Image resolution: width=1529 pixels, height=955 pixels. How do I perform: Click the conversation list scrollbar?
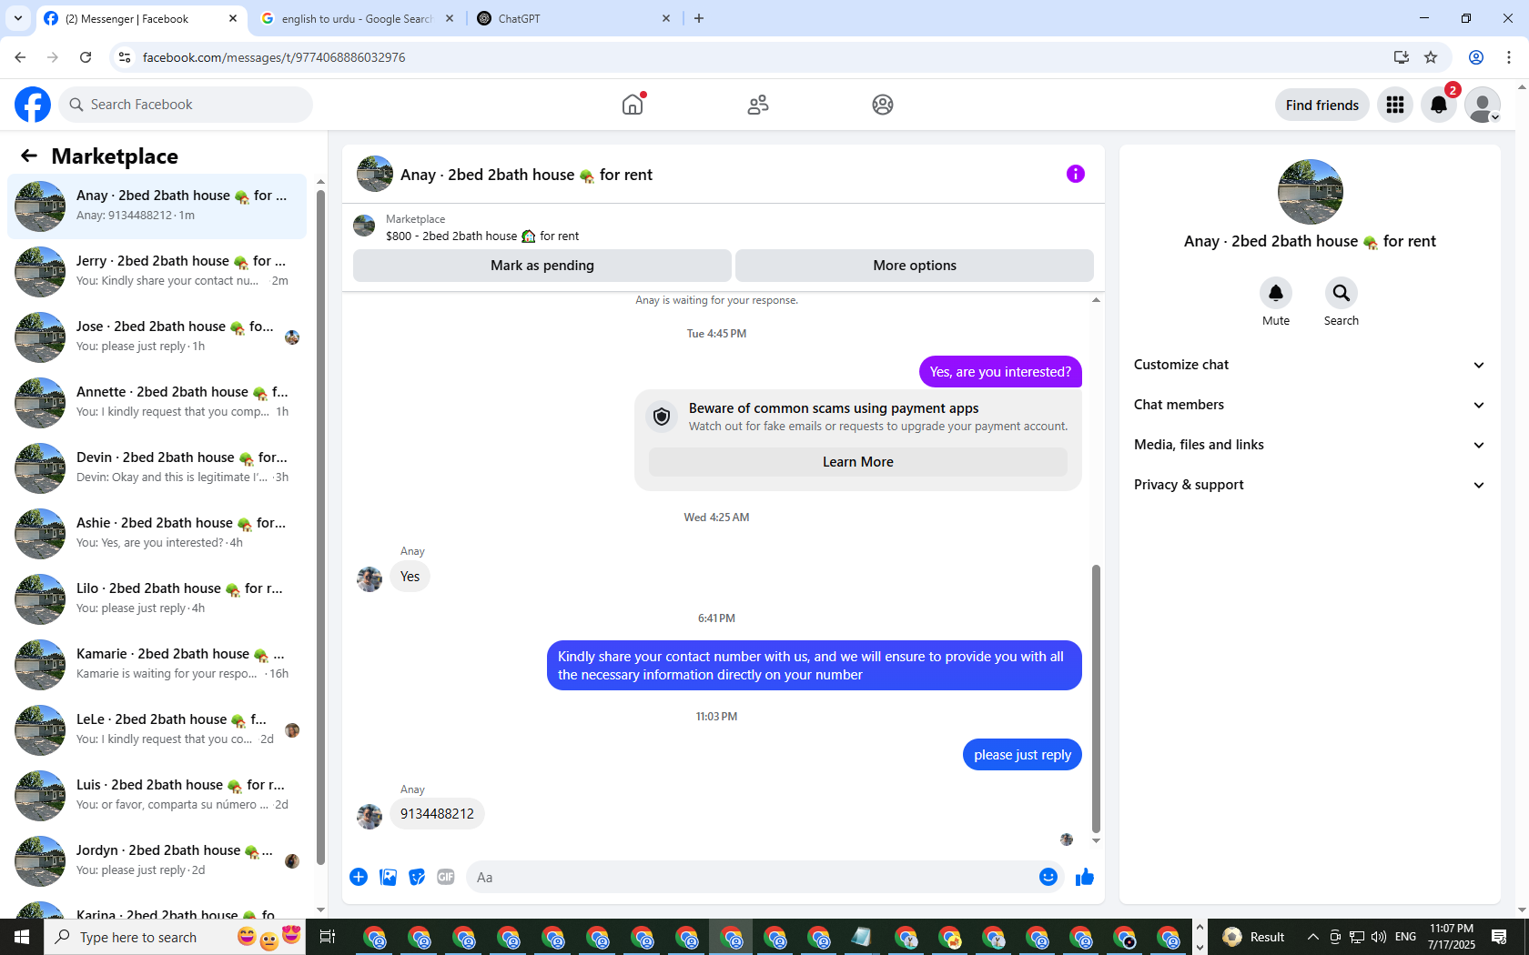(x=320, y=526)
